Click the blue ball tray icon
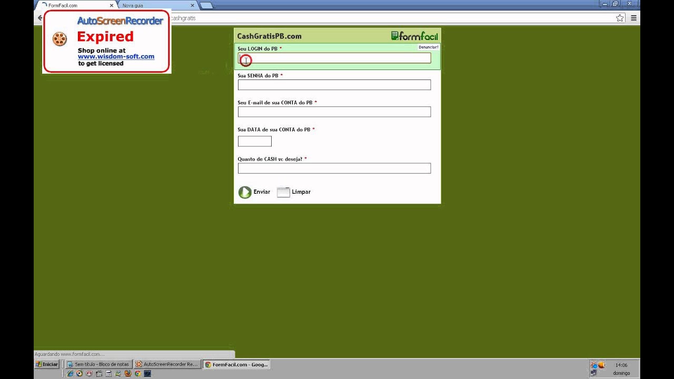 (x=594, y=365)
